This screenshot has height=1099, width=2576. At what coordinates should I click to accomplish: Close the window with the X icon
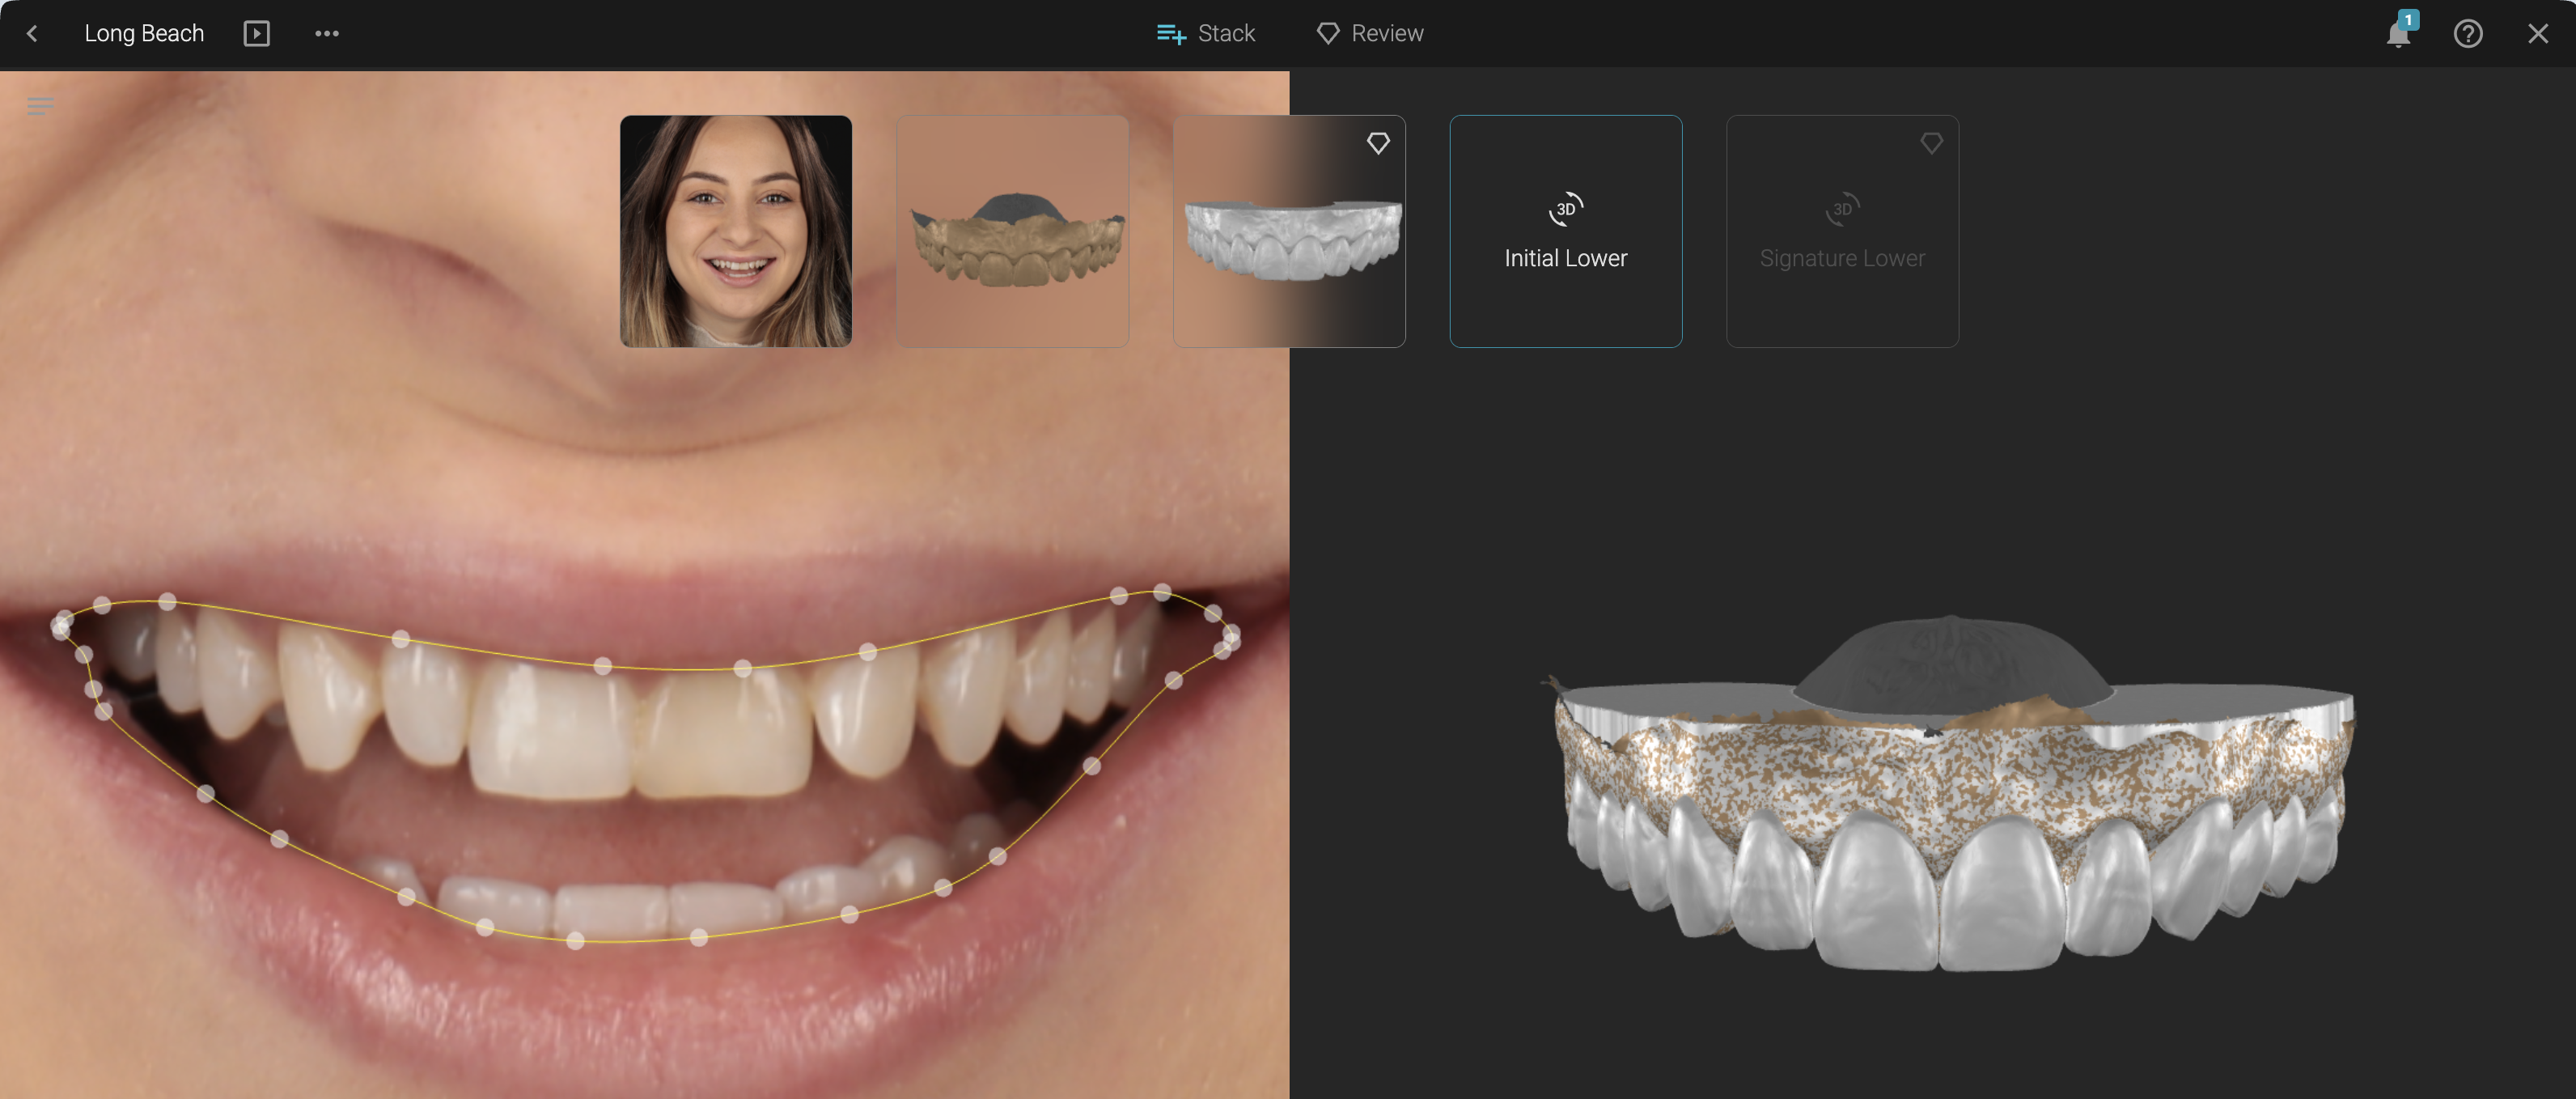click(x=2537, y=34)
